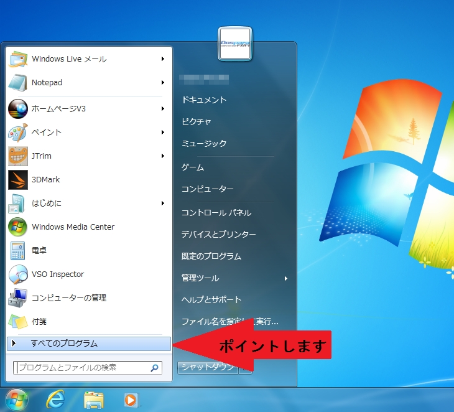The height and width of the screenshot is (412, 454).
Task: Click the 3DMark label text
Action: [46, 180]
